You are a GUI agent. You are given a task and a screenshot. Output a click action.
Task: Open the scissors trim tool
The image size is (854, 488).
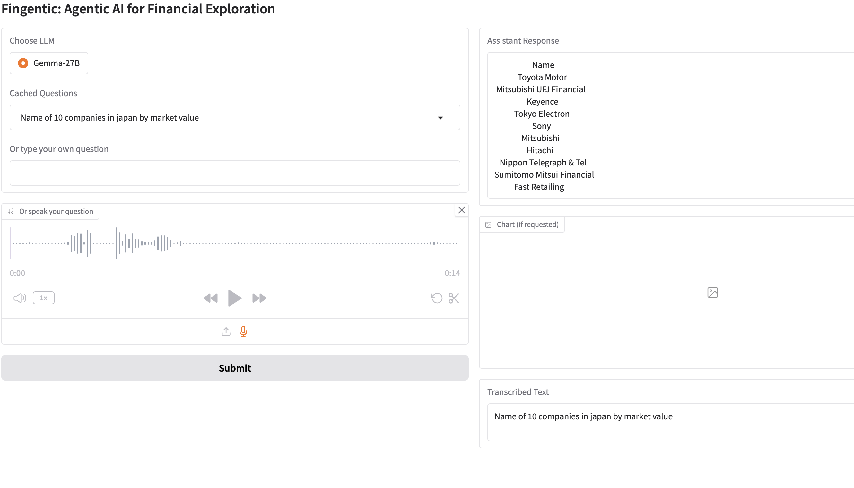(x=454, y=298)
